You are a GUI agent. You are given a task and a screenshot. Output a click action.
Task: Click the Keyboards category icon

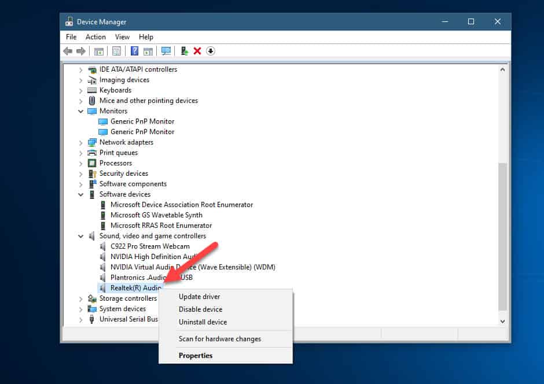(x=92, y=90)
